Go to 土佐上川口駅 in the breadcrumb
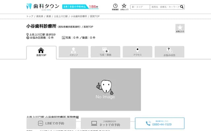The width and height of the screenshot is (211, 131). (x=61, y=16)
